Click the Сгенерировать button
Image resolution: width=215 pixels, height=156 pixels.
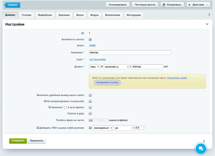(118, 5)
